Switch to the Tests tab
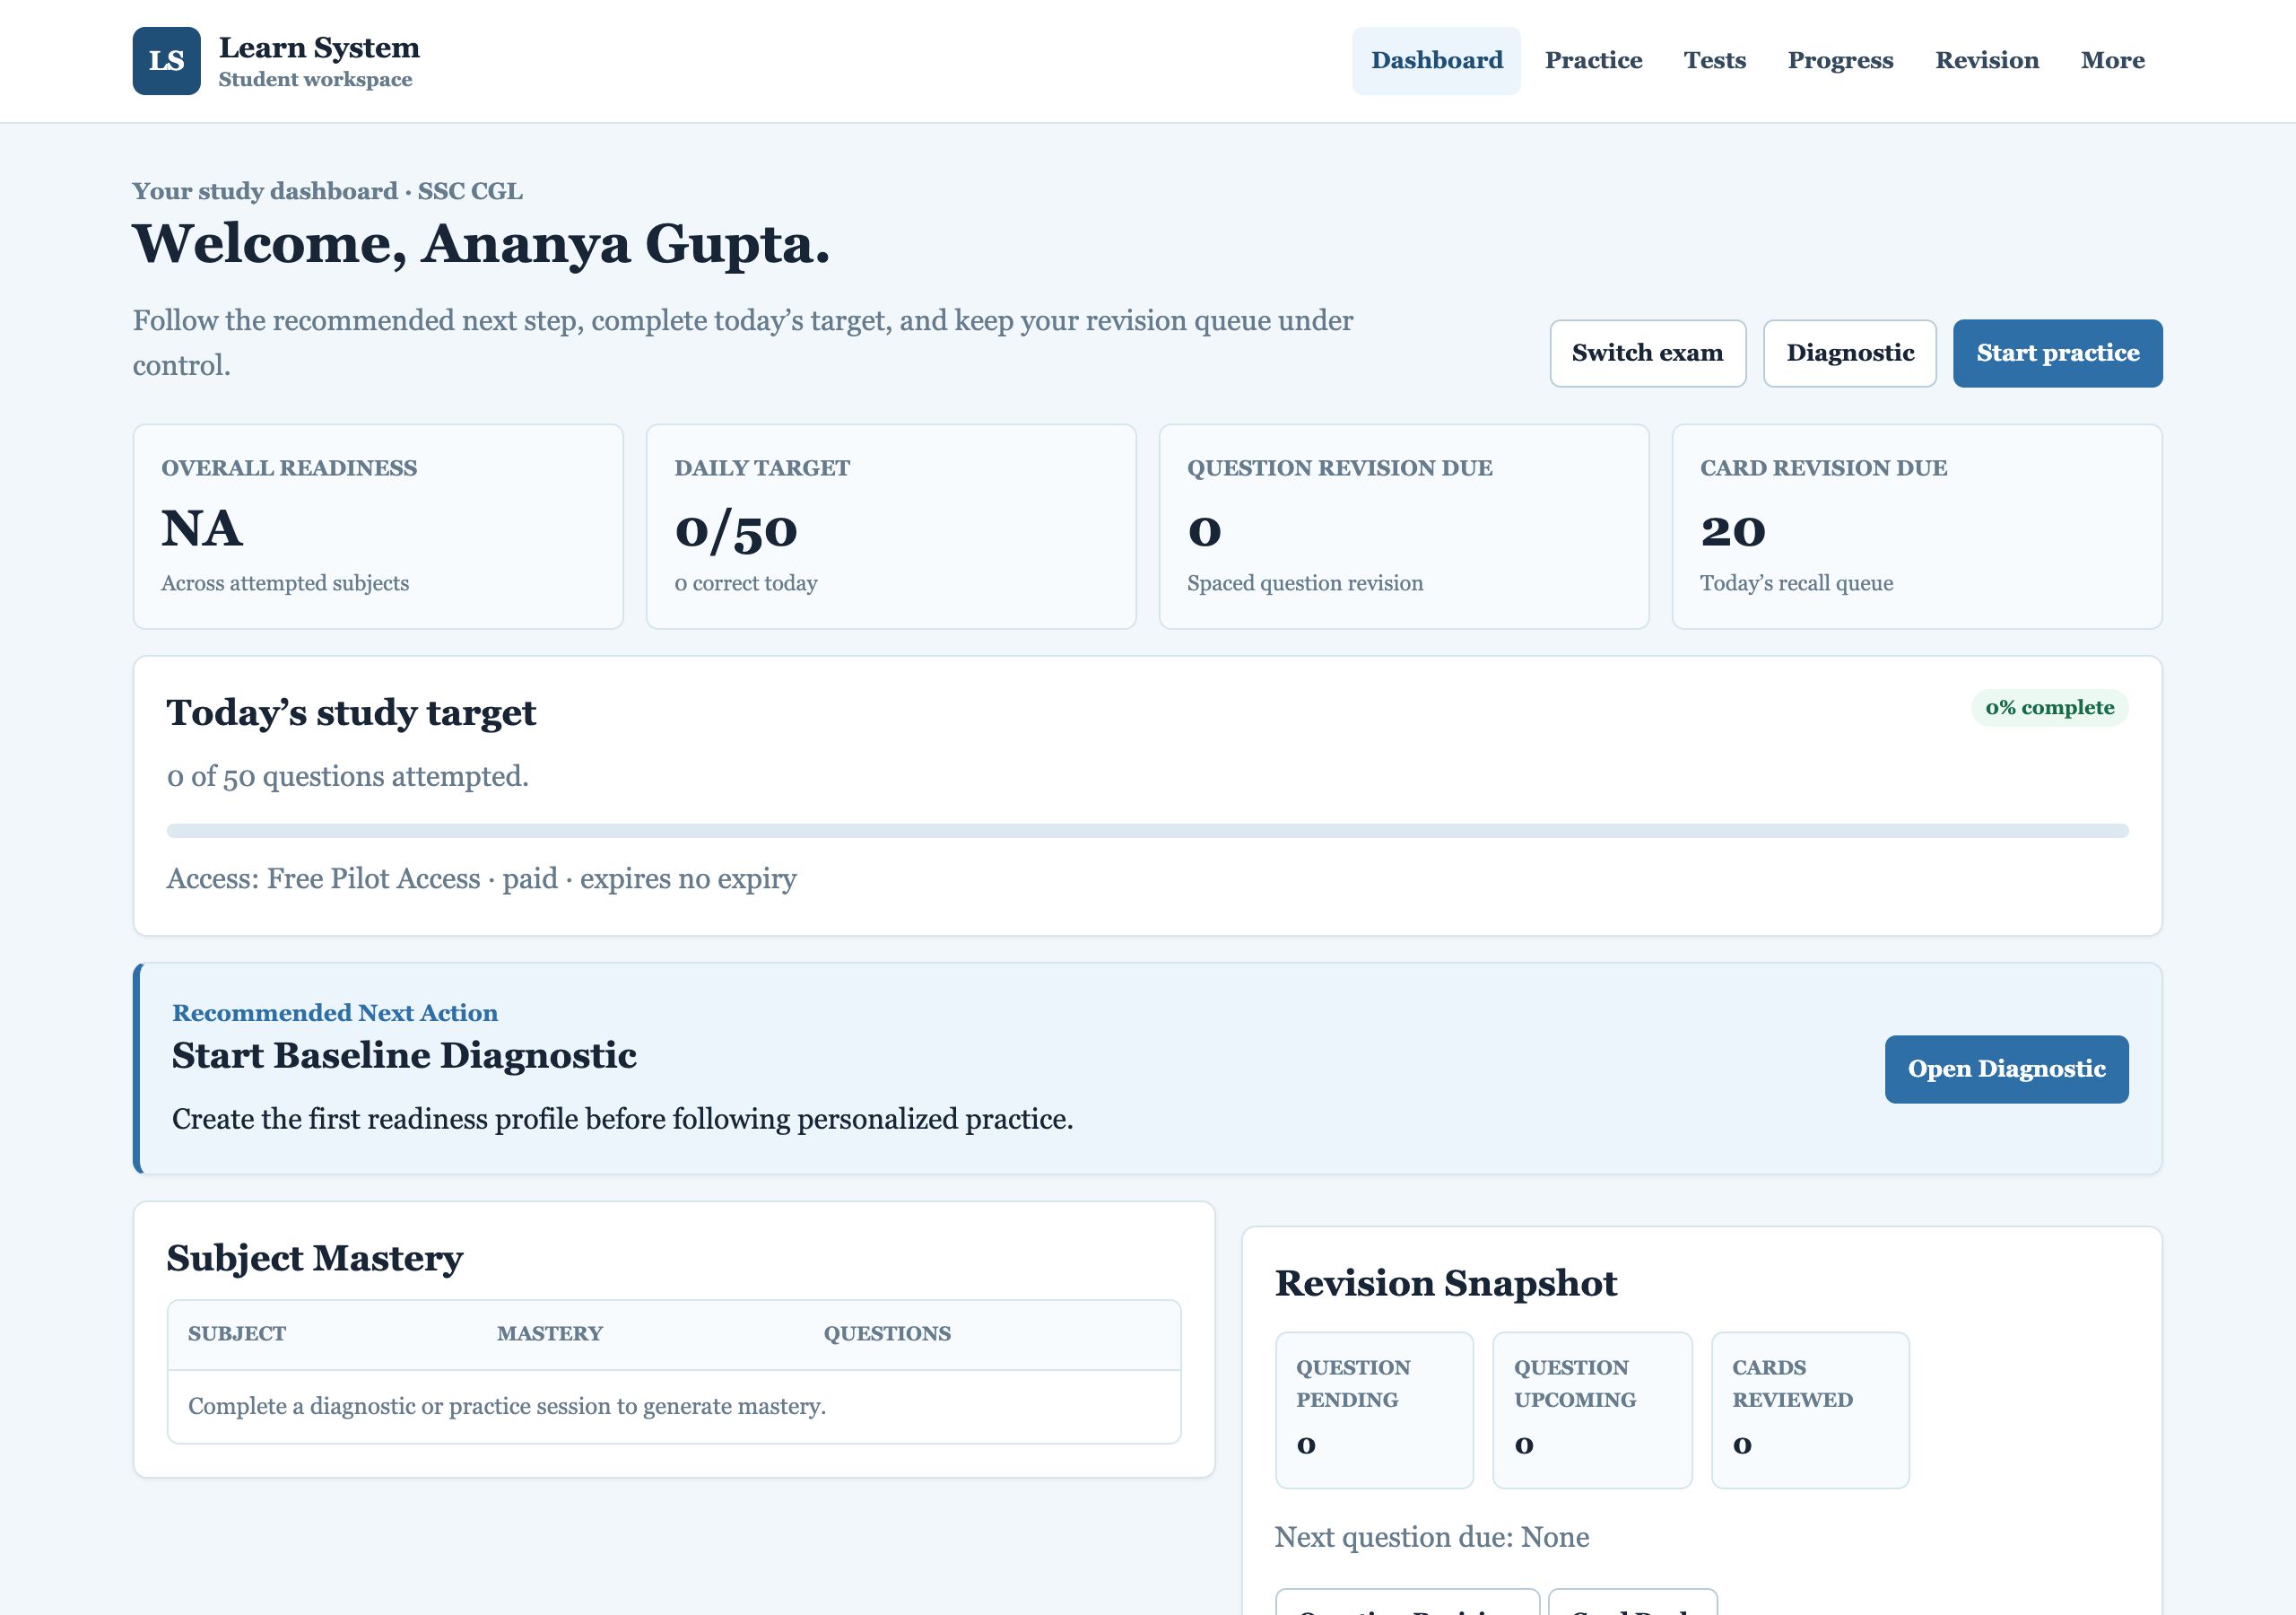This screenshot has width=2296, height=1615. tap(1714, 61)
